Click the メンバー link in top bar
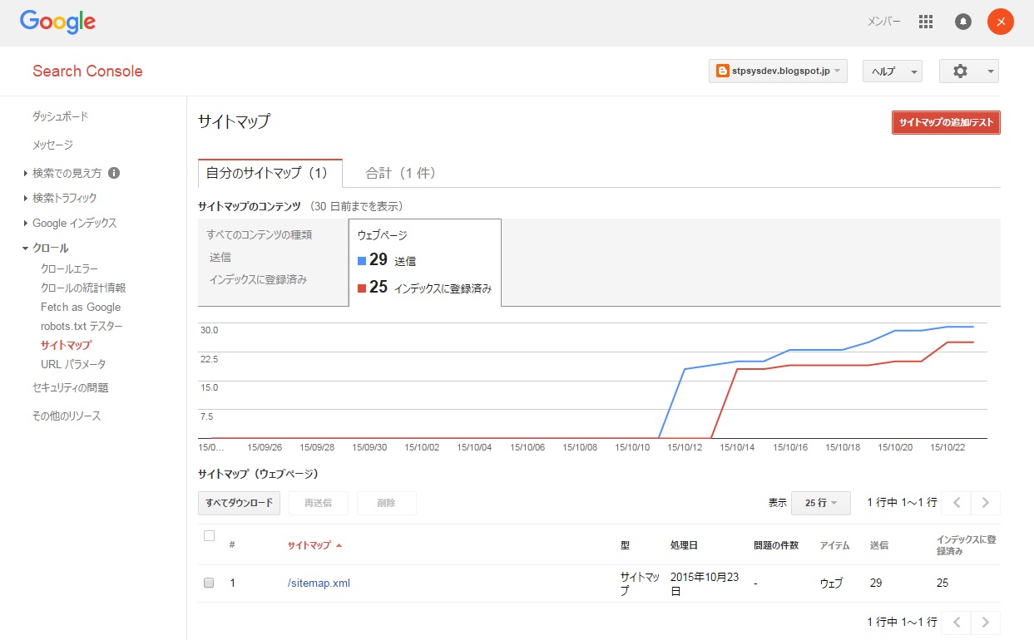Viewport: 1034px width, 640px height. pos(883,22)
